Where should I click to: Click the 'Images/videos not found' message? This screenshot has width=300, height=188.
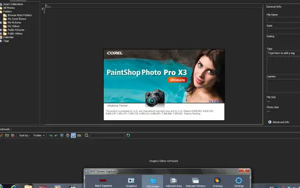164,161
